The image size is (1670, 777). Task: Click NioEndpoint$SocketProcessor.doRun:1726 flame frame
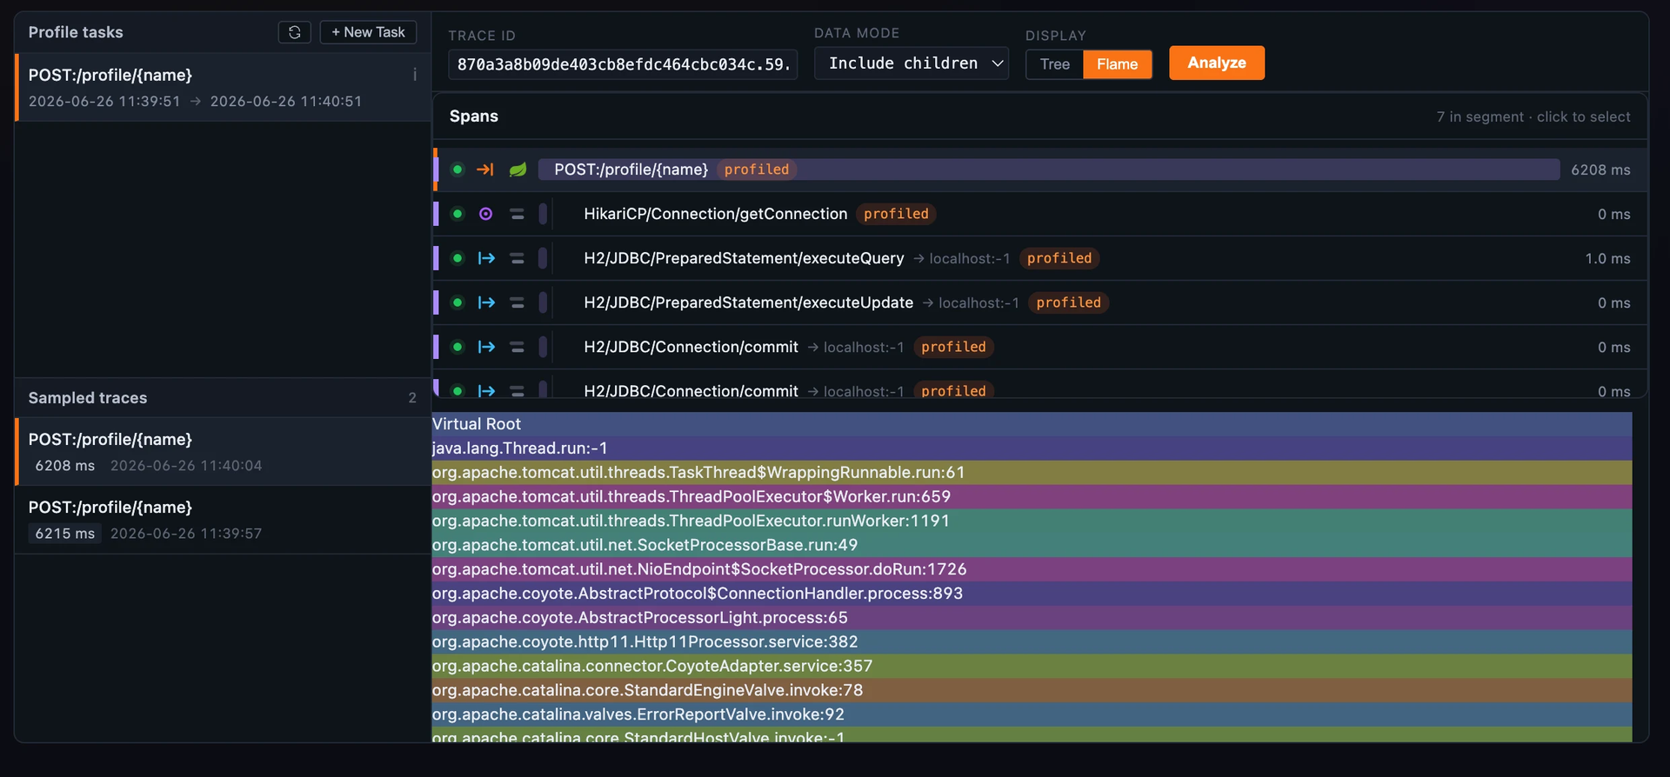[1032, 569]
